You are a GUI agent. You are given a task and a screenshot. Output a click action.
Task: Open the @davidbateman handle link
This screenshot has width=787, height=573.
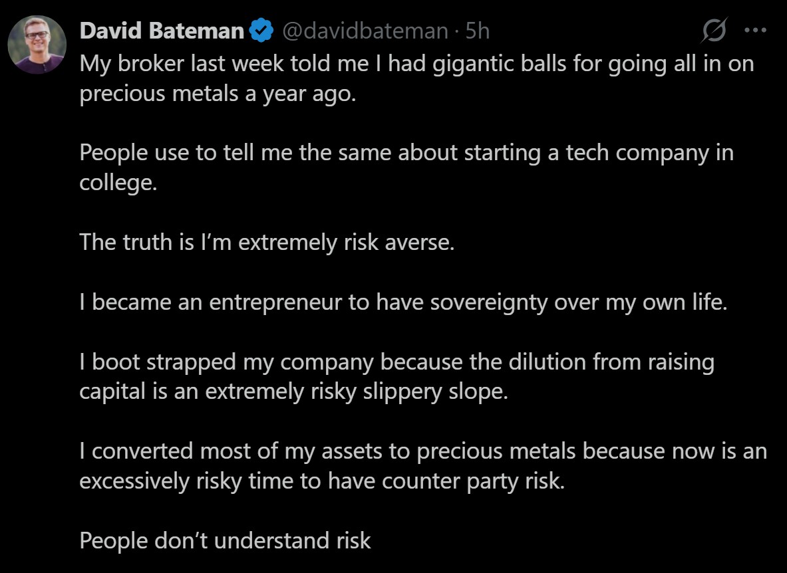[365, 31]
